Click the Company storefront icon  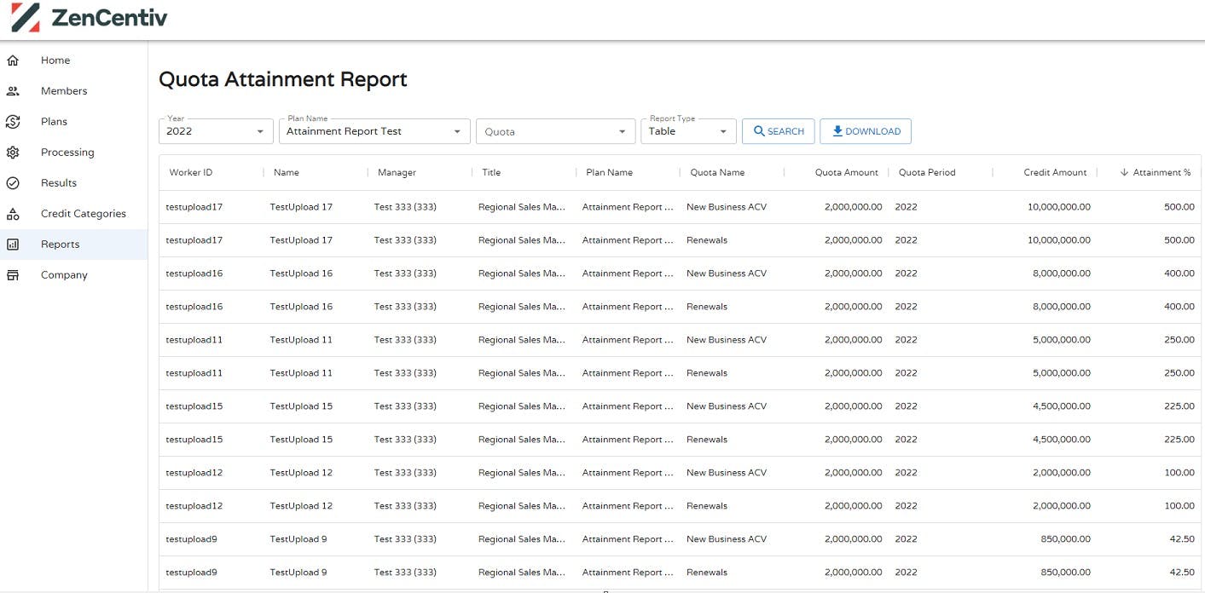[13, 275]
